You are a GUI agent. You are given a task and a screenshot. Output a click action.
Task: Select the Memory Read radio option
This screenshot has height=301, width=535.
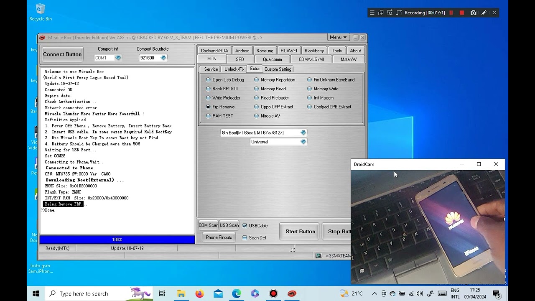pyautogui.click(x=257, y=89)
